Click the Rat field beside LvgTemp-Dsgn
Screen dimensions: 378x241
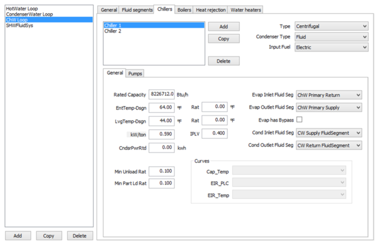pyautogui.click(x=215, y=120)
